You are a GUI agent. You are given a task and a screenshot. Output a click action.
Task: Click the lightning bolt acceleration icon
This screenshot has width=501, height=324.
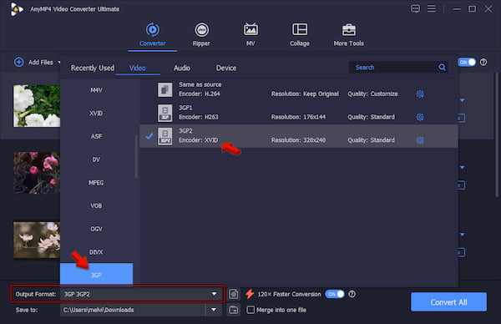pos(250,294)
